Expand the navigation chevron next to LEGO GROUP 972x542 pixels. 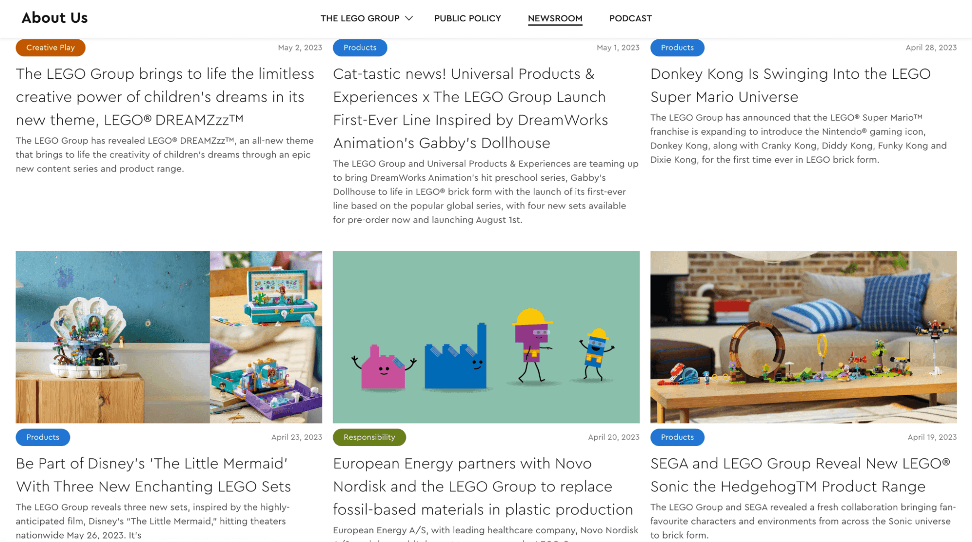point(411,18)
